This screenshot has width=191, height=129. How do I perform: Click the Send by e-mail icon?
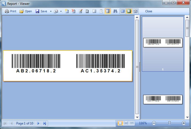(x=56, y=11)
